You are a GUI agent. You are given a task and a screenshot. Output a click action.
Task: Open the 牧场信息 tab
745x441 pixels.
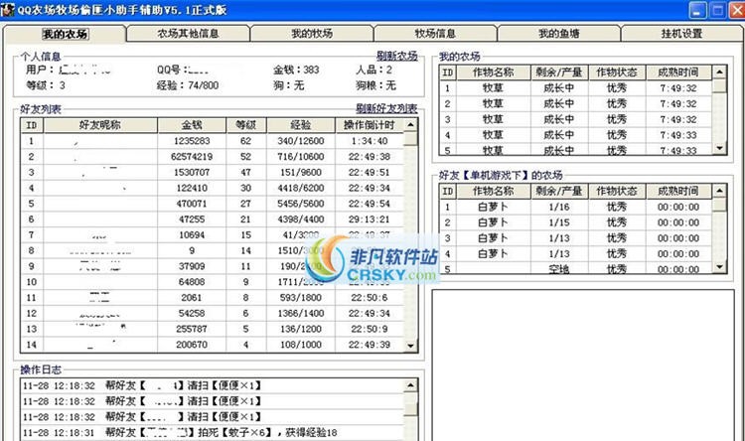435,34
